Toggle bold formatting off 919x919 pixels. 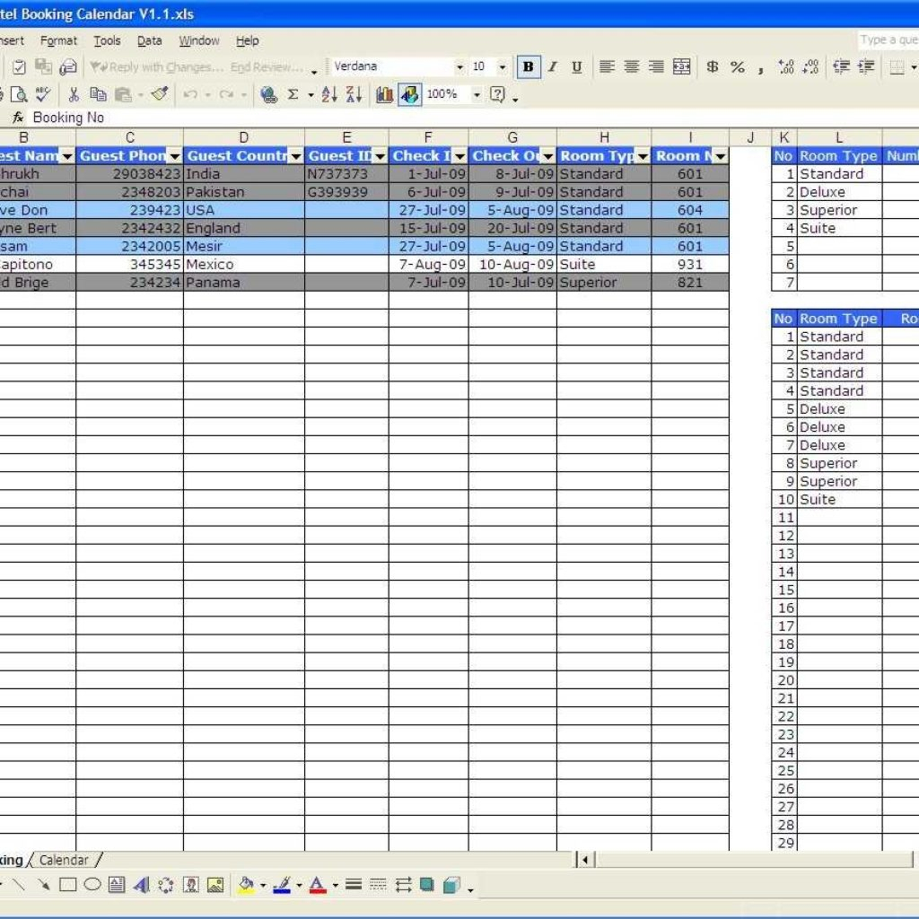[x=526, y=67]
